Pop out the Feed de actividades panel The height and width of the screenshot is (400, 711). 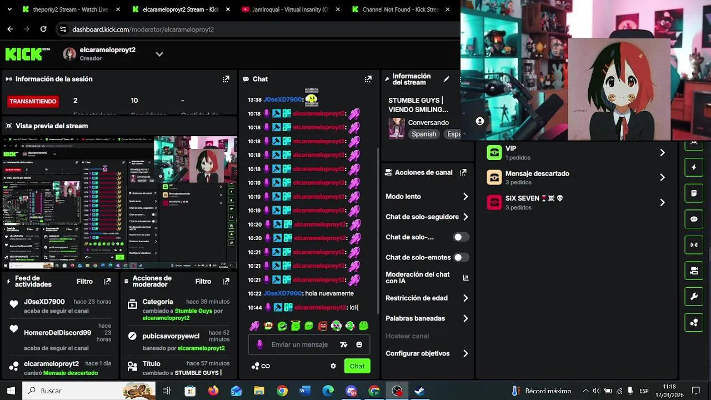107,282
